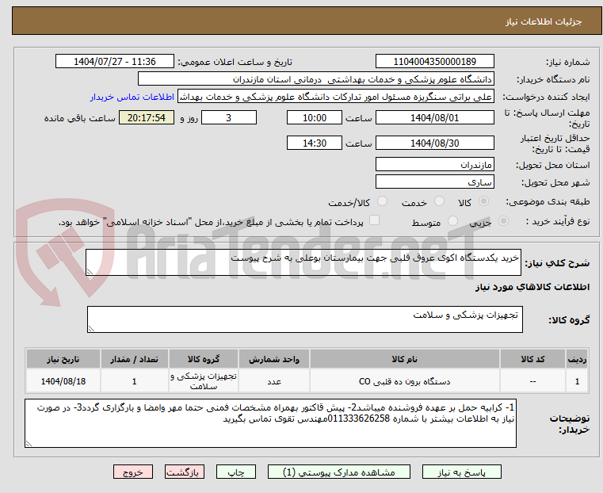Click the delivery province field مازندران
Image resolution: width=603 pixels, height=493 pixels.
pos(434,165)
